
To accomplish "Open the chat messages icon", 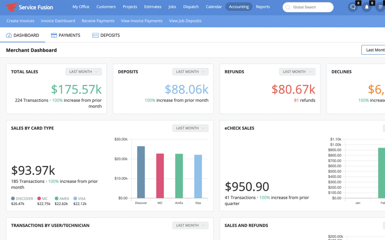I will 353,7.
